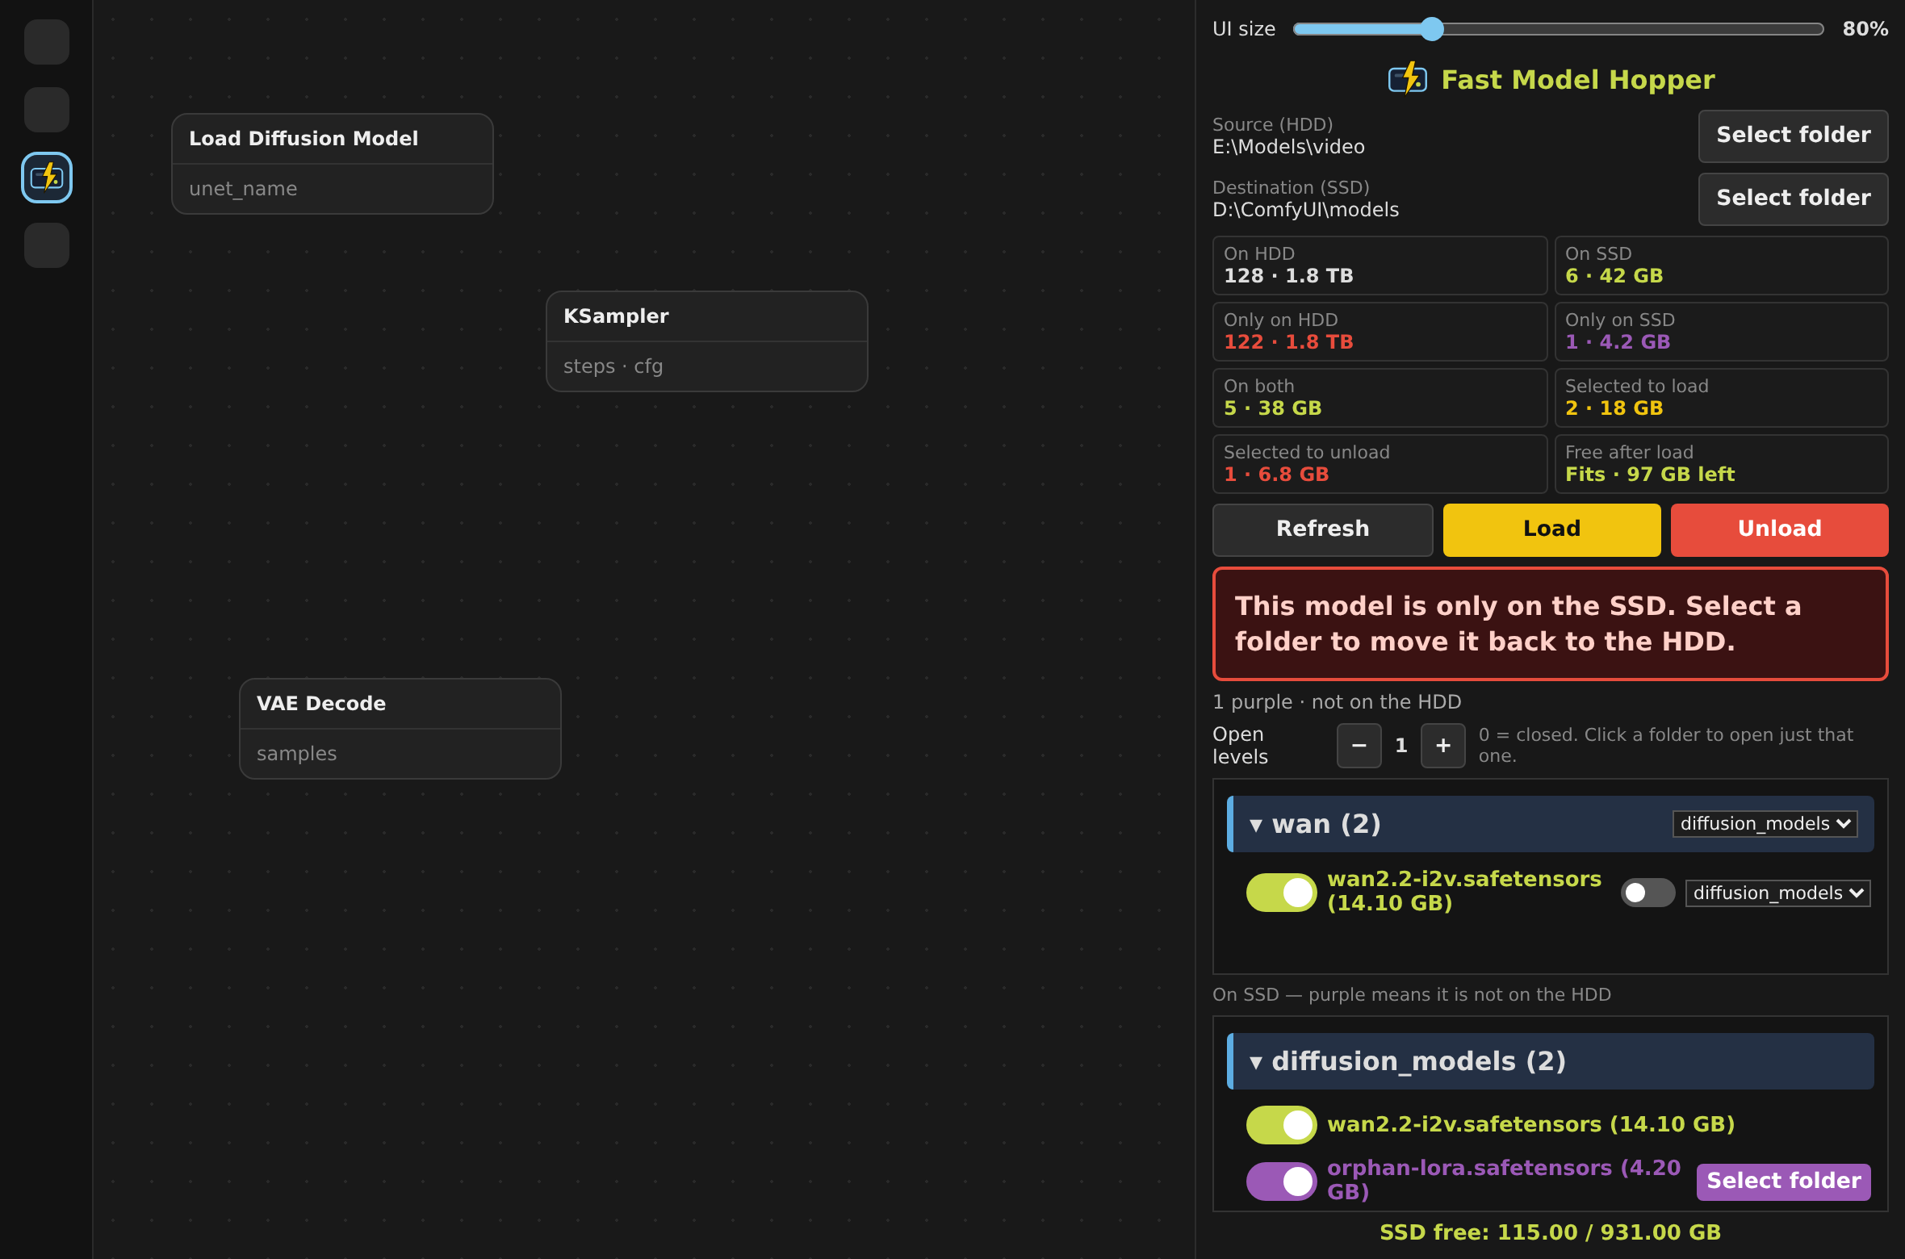Toggle the grey switch beside wan2.2-i2v file
The height and width of the screenshot is (1259, 1905).
(1648, 893)
